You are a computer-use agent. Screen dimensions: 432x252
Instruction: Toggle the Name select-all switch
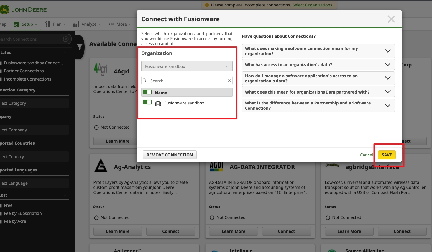point(147,92)
